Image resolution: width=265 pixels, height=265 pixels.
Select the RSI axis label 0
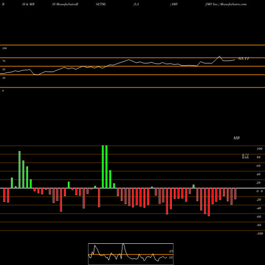(3, 91)
